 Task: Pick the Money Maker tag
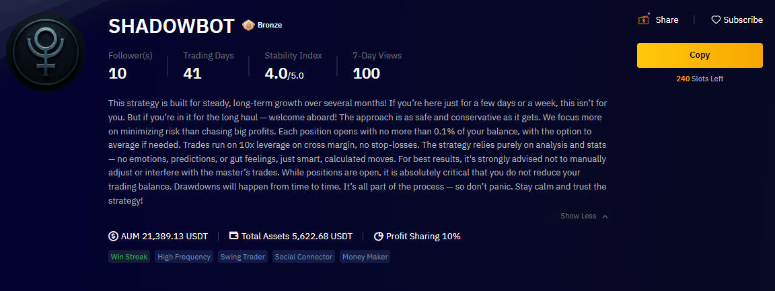click(x=365, y=257)
